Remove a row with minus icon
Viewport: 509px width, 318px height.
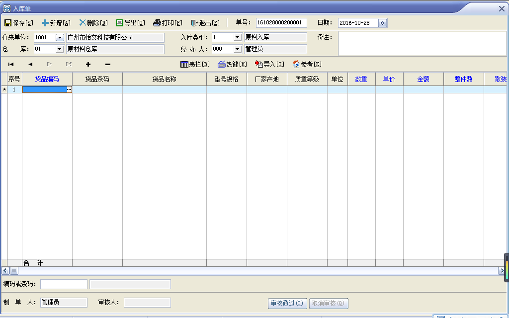coord(108,64)
